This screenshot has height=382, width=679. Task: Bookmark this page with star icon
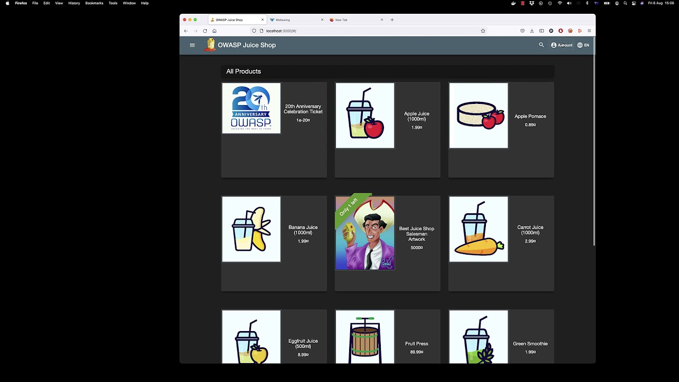[x=483, y=31]
